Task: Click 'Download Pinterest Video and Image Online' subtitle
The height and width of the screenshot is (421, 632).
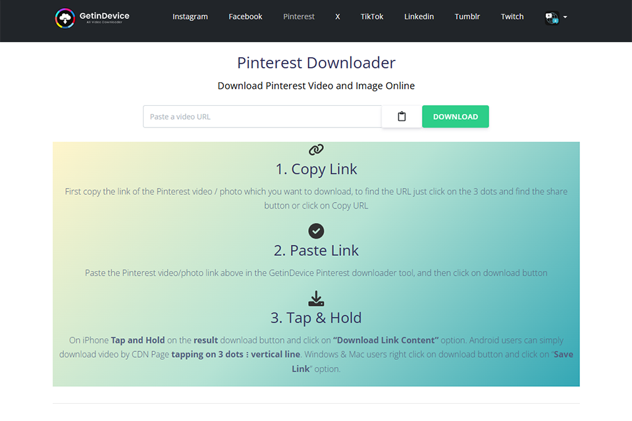Action: (x=316, y=86)
